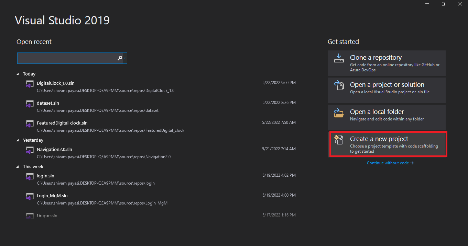Click the 5/19/2022 4:00 PM timestamp

click(x=279, y=195)
